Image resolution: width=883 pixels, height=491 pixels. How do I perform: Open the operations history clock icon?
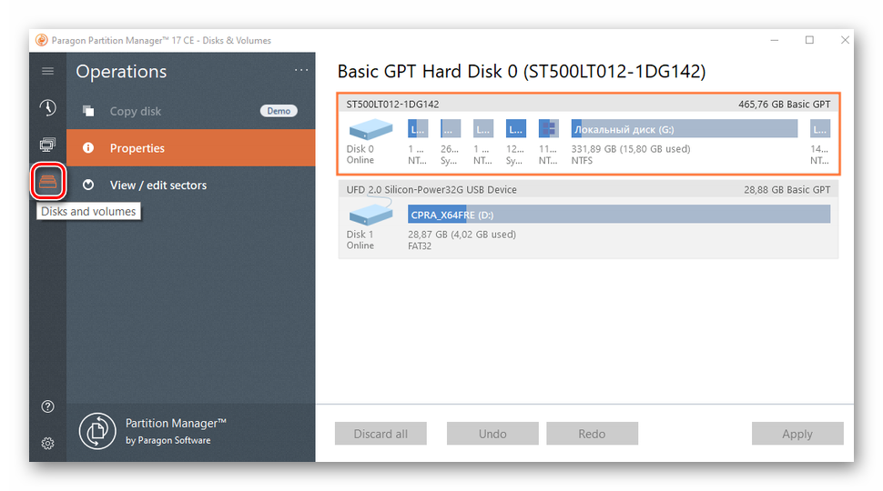tap(47, 108)
